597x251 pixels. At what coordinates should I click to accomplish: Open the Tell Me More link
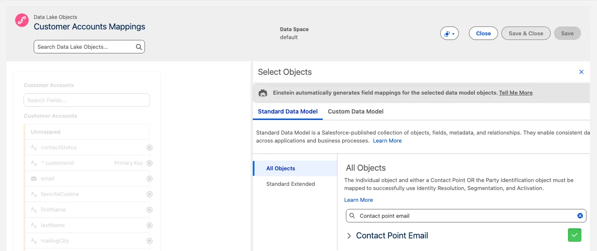point(515,92)
